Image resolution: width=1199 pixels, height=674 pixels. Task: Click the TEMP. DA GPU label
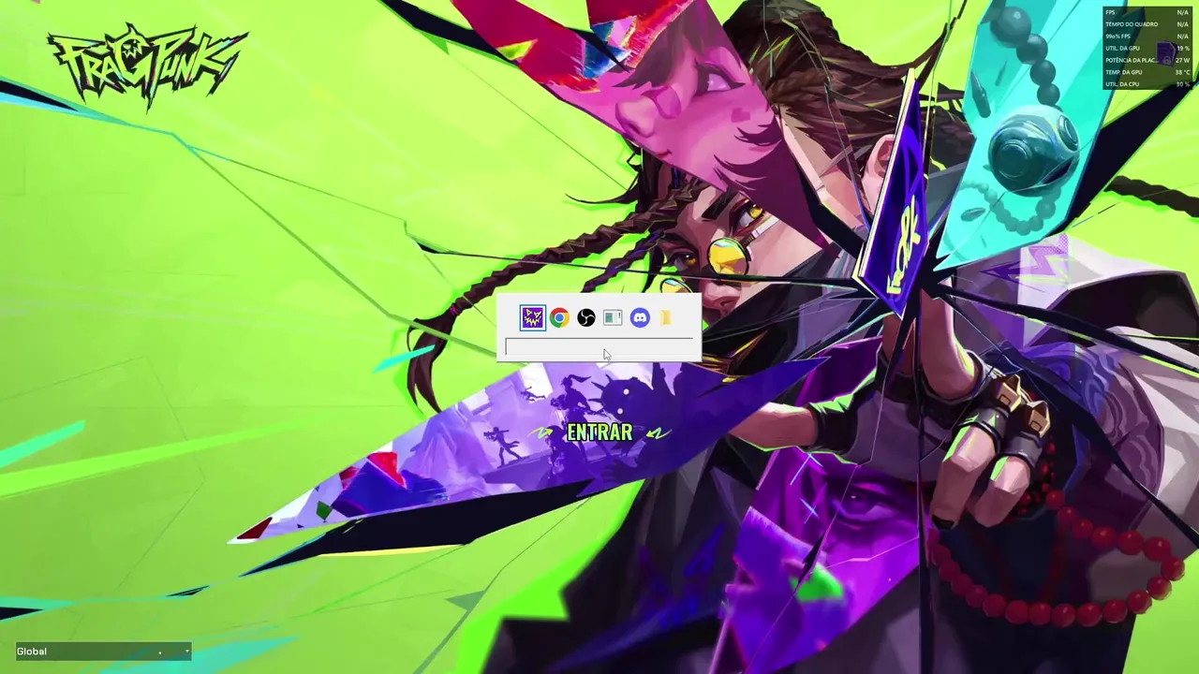tap(1123, 72)
